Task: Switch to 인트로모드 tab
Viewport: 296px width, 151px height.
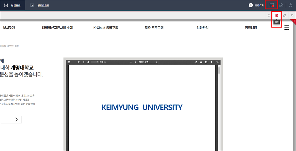Action: coord(40,5)
